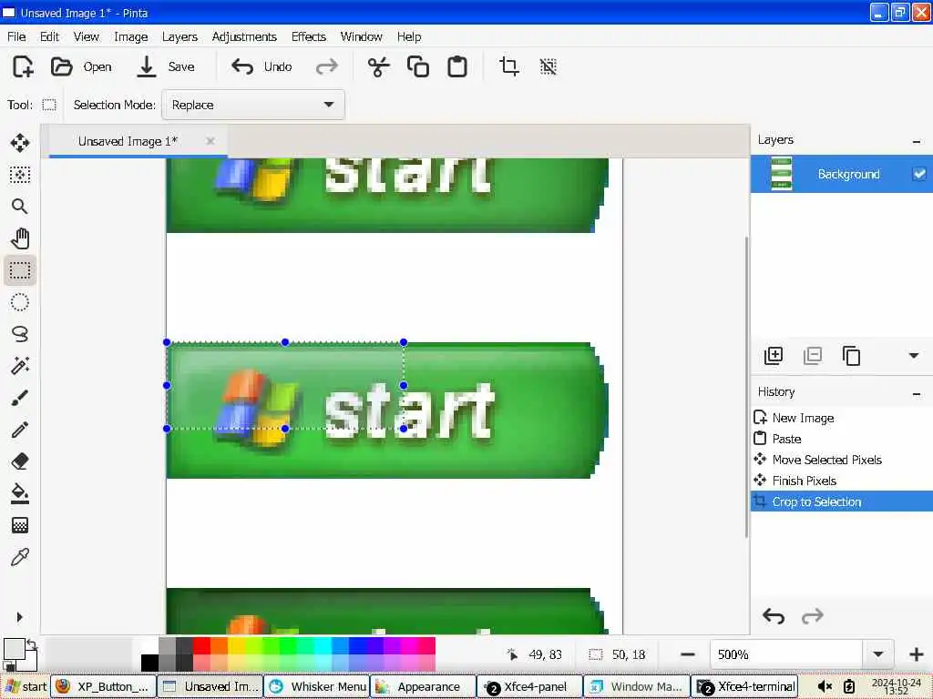Toggle Background layer visibility checkbox
Screen dimensions: 933x699
click(x=919, y=174)
